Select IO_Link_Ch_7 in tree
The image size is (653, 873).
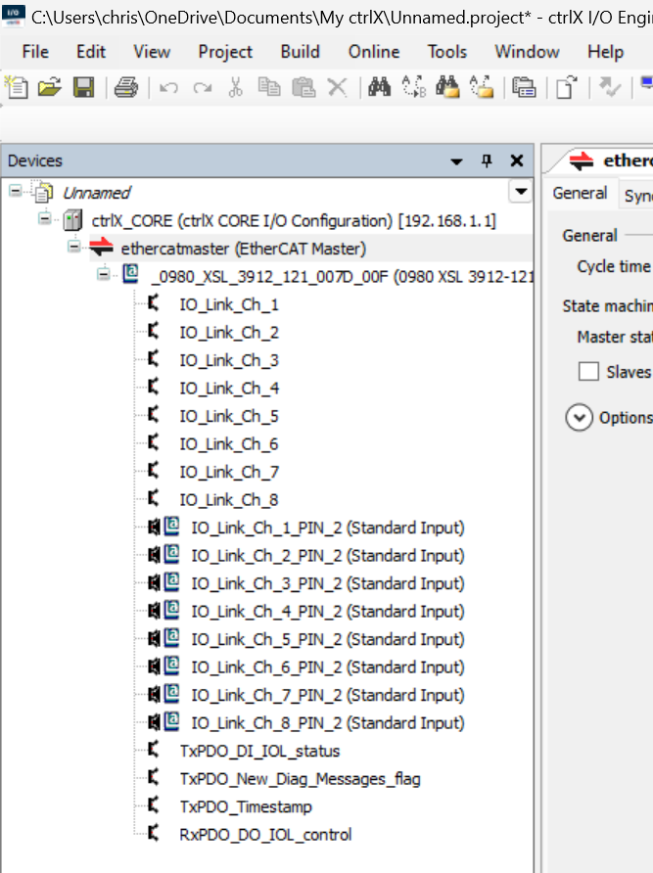tap(229, 472)
